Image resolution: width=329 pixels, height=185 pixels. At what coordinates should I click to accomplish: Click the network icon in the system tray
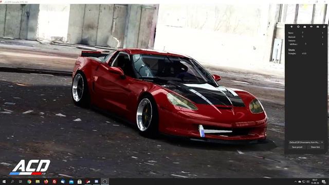click(304, 181)
